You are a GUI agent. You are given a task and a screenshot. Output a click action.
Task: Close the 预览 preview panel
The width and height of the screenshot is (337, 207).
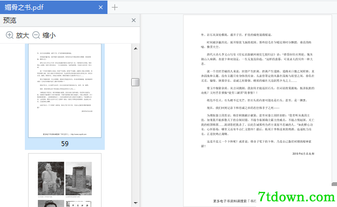coord(134,20)
